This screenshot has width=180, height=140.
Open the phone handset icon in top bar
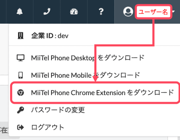47,12
